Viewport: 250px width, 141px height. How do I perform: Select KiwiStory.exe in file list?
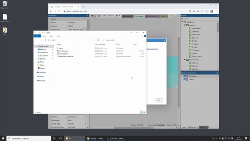point(64,51)
